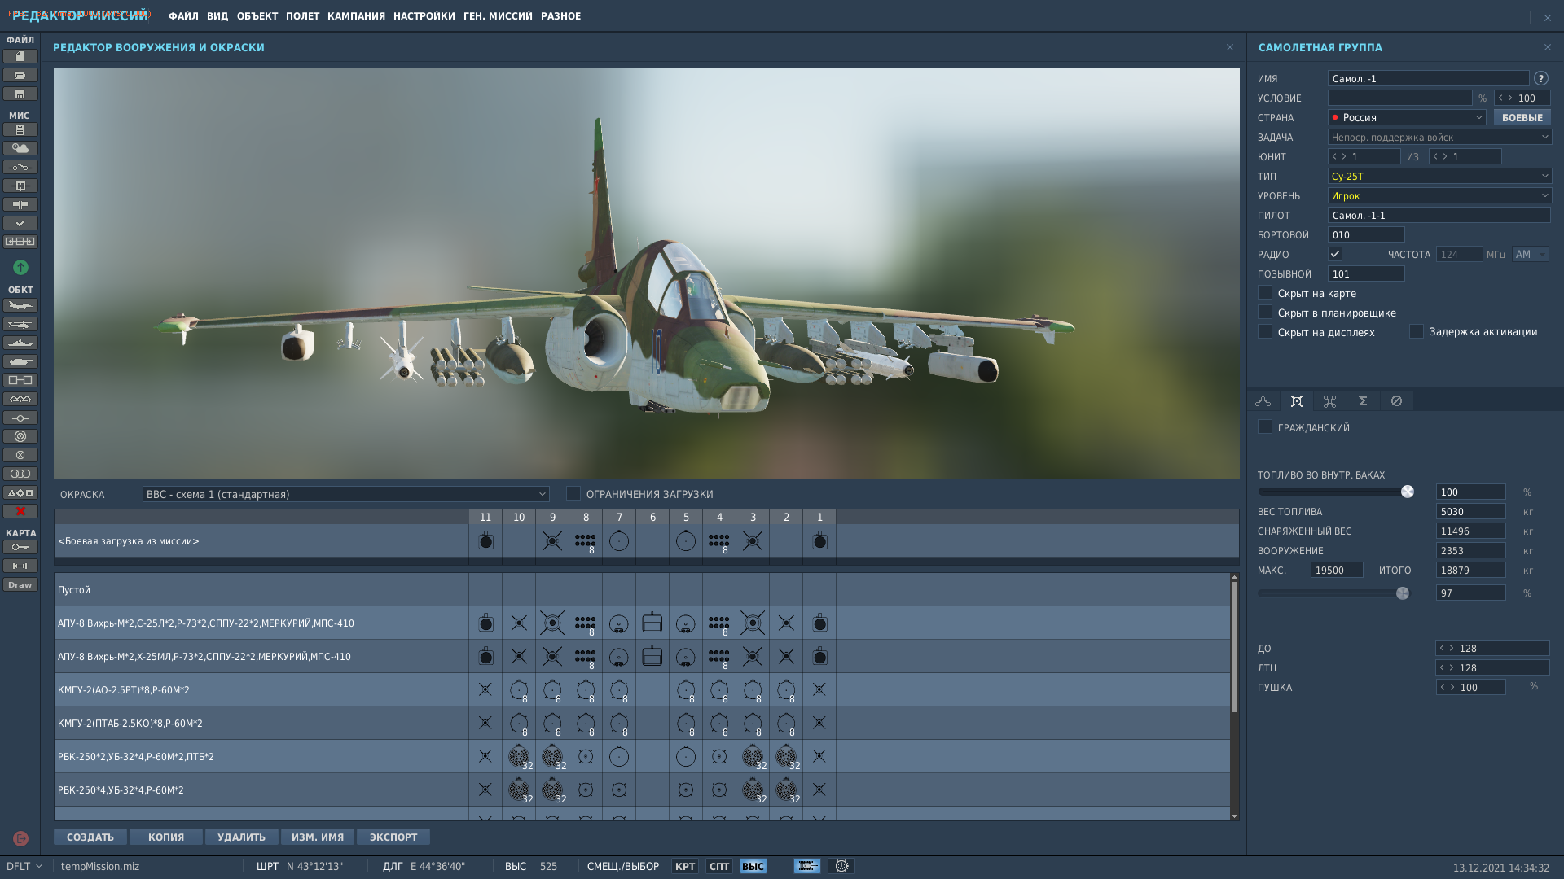Click the checkmark icon in МИС section

[20, 223]
